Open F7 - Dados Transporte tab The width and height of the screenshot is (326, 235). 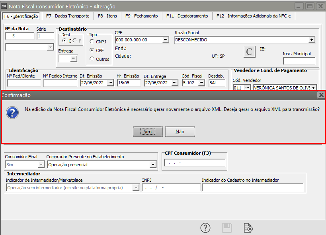click(x=68, y=16)
